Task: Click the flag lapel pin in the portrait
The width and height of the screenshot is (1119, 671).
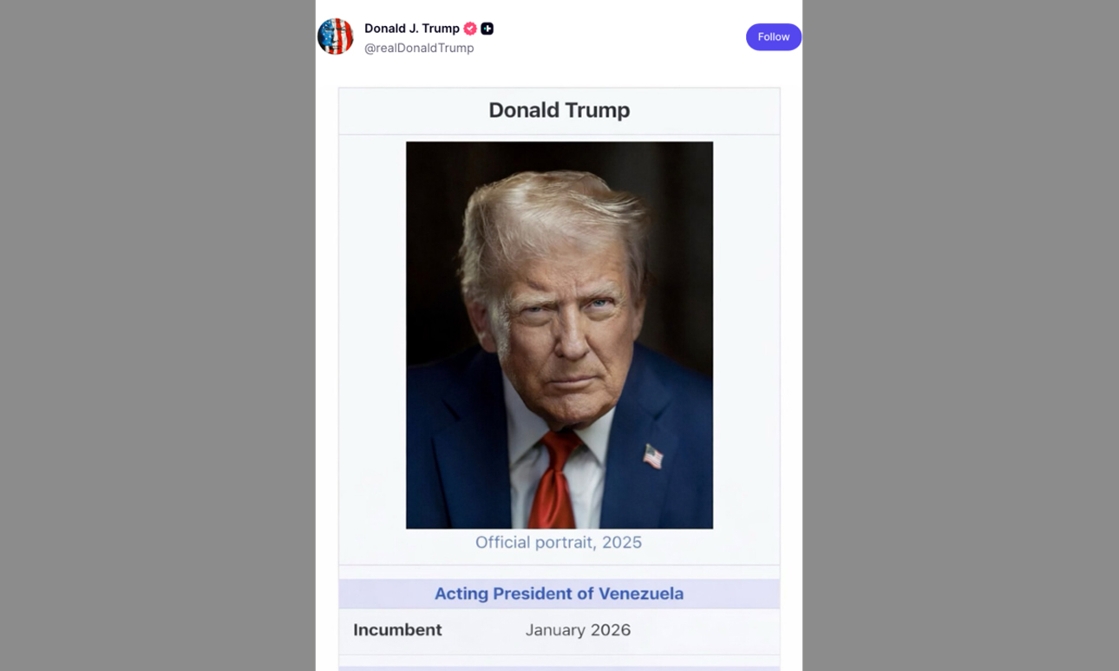Action: coord(653,455)
